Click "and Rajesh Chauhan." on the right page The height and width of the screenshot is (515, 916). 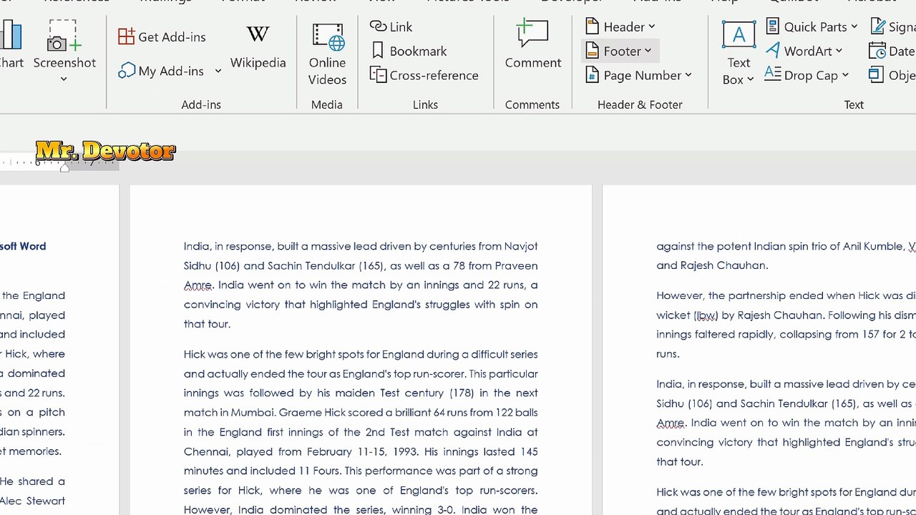pos(712,265)
